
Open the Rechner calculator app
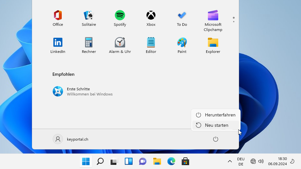pyautogui.click(x=89, y=45)
